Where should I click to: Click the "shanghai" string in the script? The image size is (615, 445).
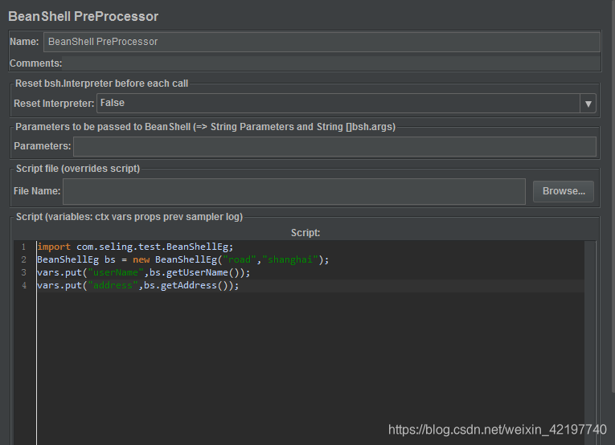[290, 259]
